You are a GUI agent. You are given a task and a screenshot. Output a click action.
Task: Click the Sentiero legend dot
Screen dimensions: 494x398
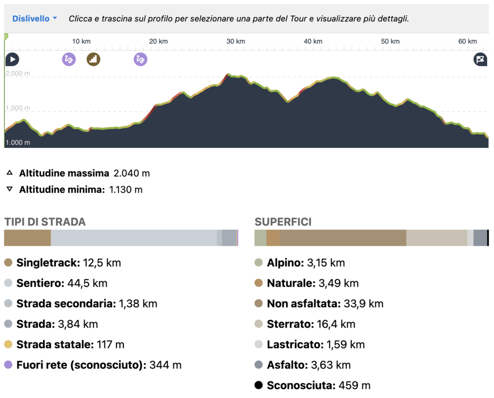[x=8, y=283]
